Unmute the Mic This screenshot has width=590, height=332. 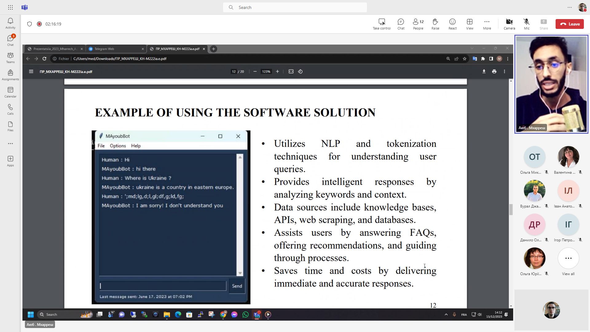[x=526, y=24]
